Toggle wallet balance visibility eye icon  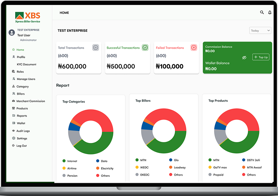(245, 58)
